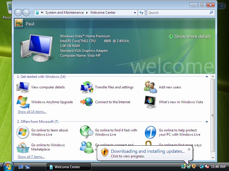The width and height of the screenshot is (229, 171).
Task: Click the network connection tray icon
Action: [x=202, y=166]
